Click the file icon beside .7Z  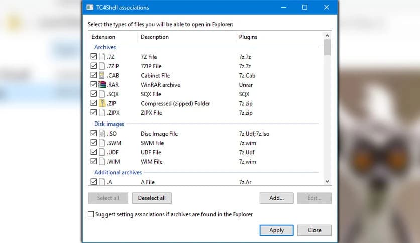(102, 57)
